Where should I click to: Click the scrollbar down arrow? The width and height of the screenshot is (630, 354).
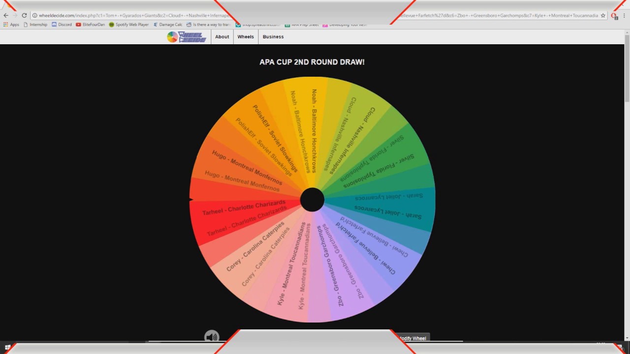(627, 338)
